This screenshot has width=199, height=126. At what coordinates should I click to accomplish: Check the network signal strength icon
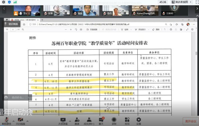pos(15,2)
